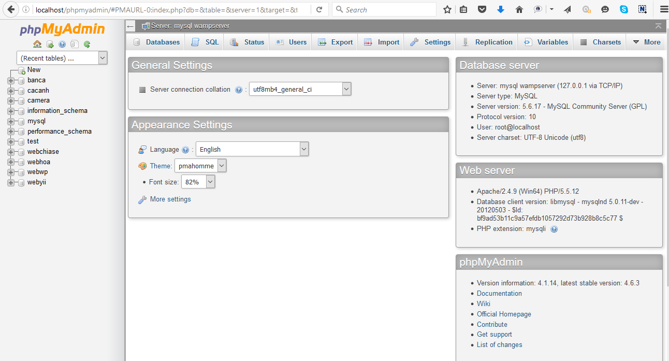Screen dimensions: 669x361
Task: Expand the webwp database tree node
Action: [10, 172]
